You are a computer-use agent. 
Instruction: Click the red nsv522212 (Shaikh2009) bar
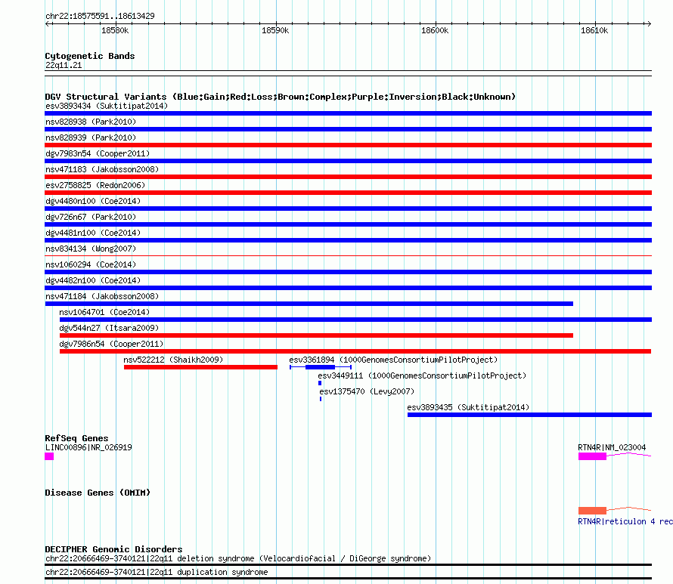(200, 367)
